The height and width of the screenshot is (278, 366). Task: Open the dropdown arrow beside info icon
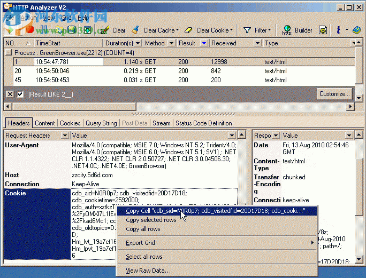coord(347,30)
